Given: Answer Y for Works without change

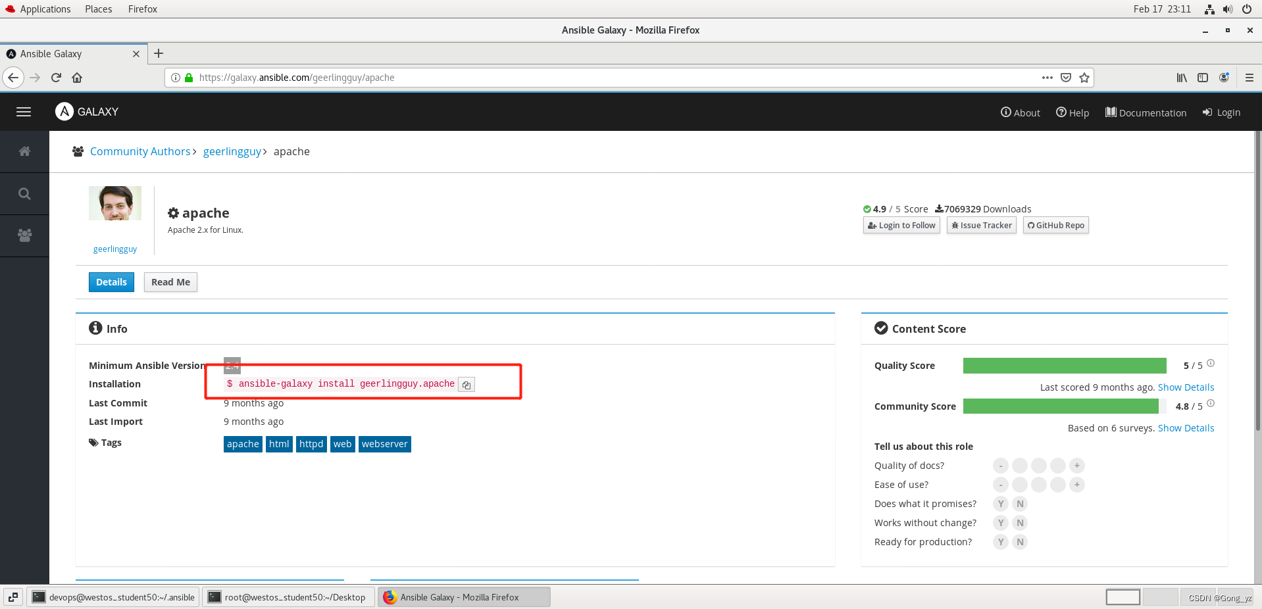Looking at the screenshot, I should coord(1001,523).
